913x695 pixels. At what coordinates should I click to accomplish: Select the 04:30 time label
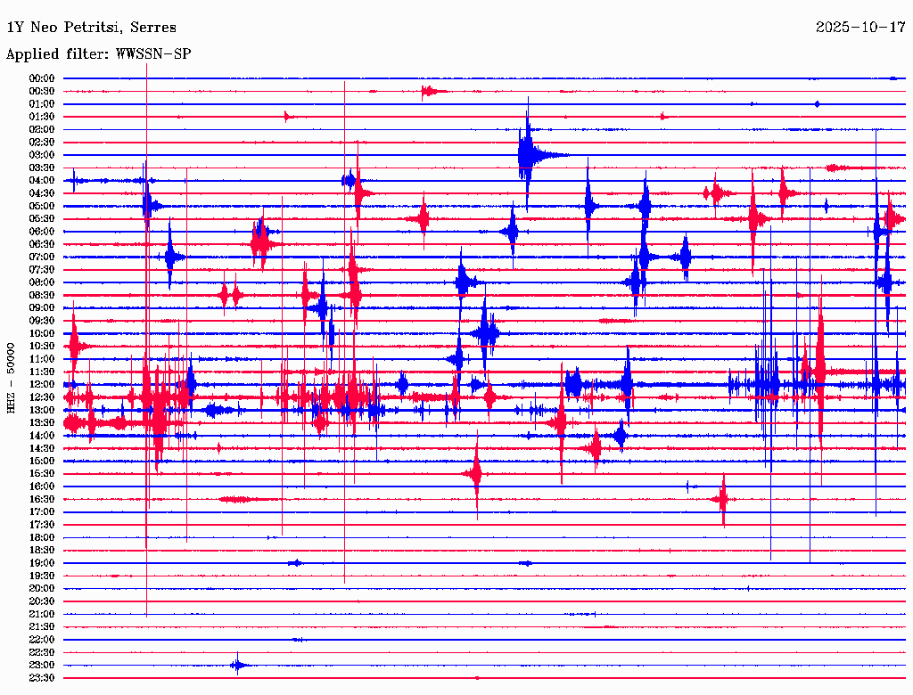tap(42, 193)
